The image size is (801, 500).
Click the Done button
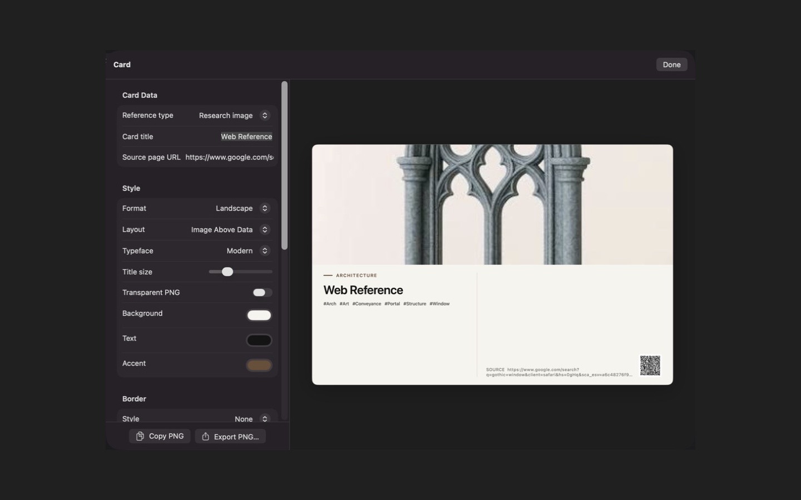[671, 64]
